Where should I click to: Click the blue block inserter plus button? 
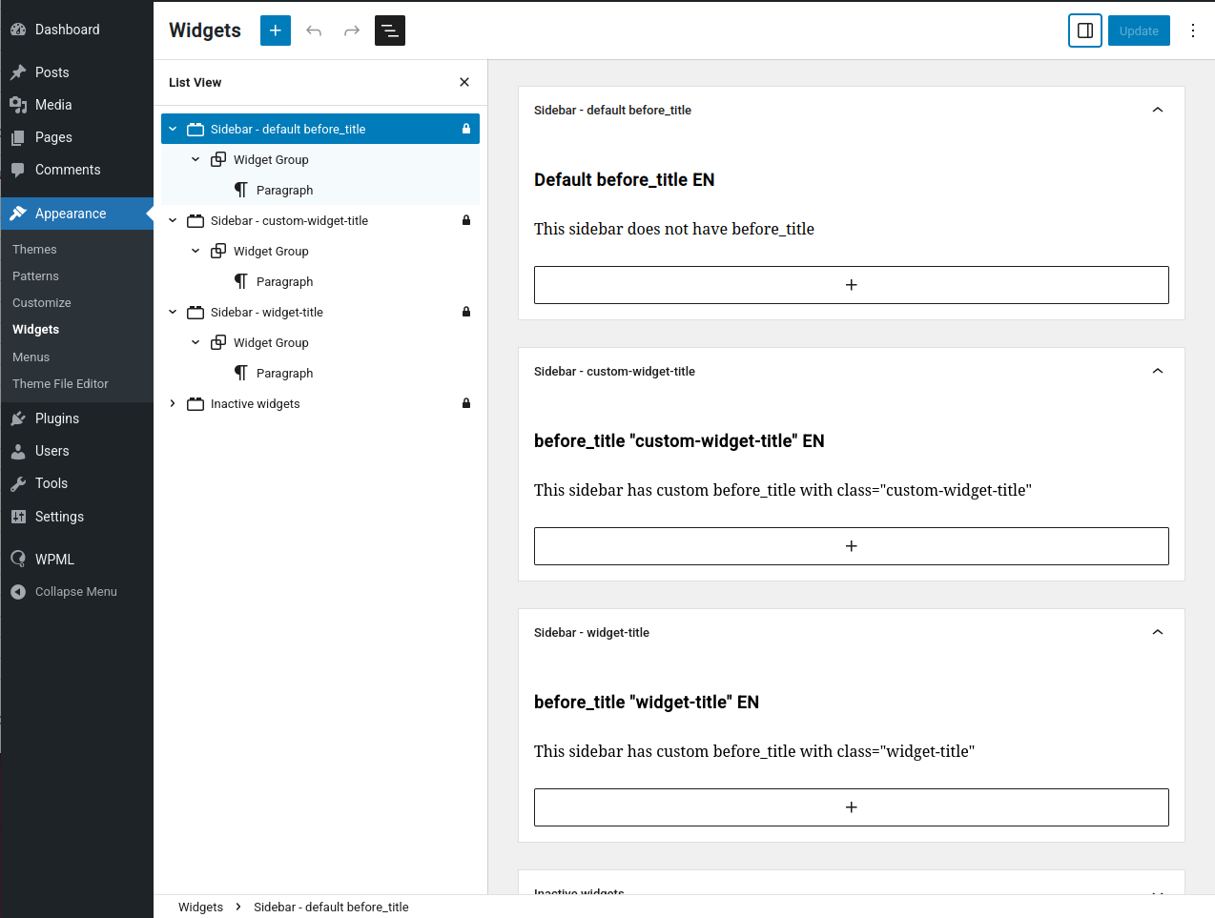pos(275,31)
